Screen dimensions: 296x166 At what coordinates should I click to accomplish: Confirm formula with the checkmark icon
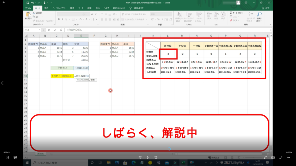coord(55,30)
